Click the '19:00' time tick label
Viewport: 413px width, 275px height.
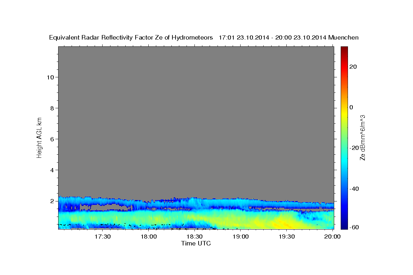click(x=241, y=236)
